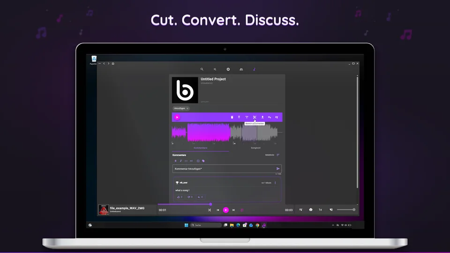Click the record disc icon in top navigation

pyautogui.click(x=228, y=69)
